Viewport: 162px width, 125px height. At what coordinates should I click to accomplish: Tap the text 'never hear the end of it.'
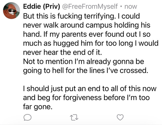click(63, 52)
